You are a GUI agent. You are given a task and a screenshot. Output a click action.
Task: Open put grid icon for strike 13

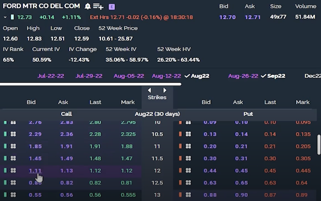tap(188, 195)
